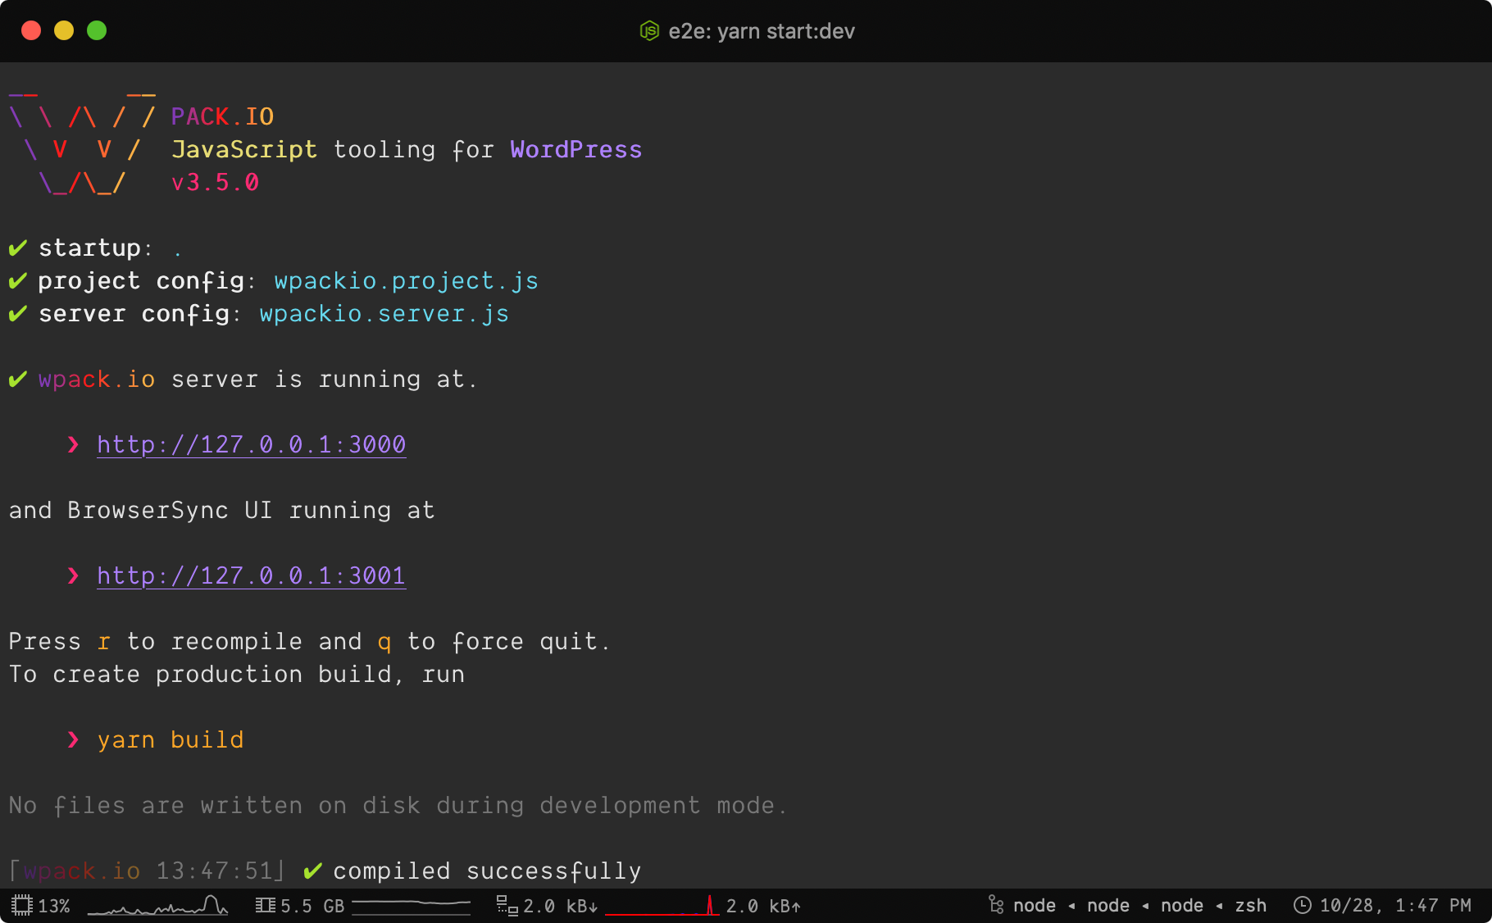Screen dimensions: 1492x923
Task: Click the yarn build command text
Action: (x=171, y=740)
